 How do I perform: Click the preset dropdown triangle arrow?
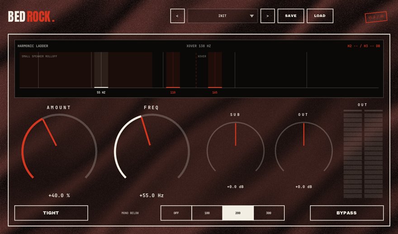[x=251, y=16]
